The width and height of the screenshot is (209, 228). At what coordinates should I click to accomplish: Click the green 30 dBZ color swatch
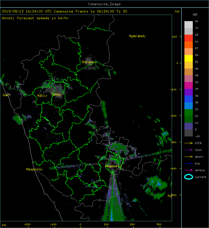(188, 113)
